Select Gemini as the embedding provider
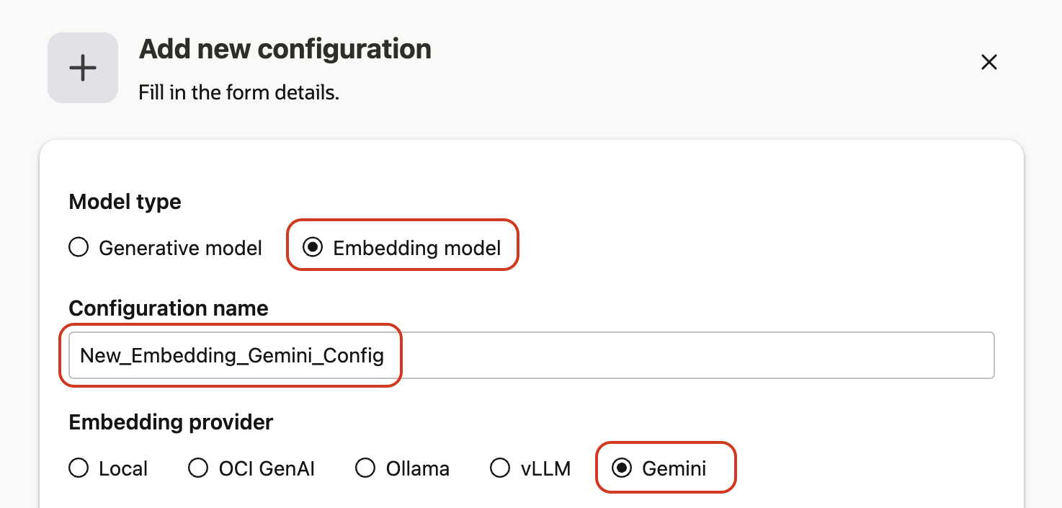The height and width of the screenshot is (508, 1062). click(x=623, y=468)
